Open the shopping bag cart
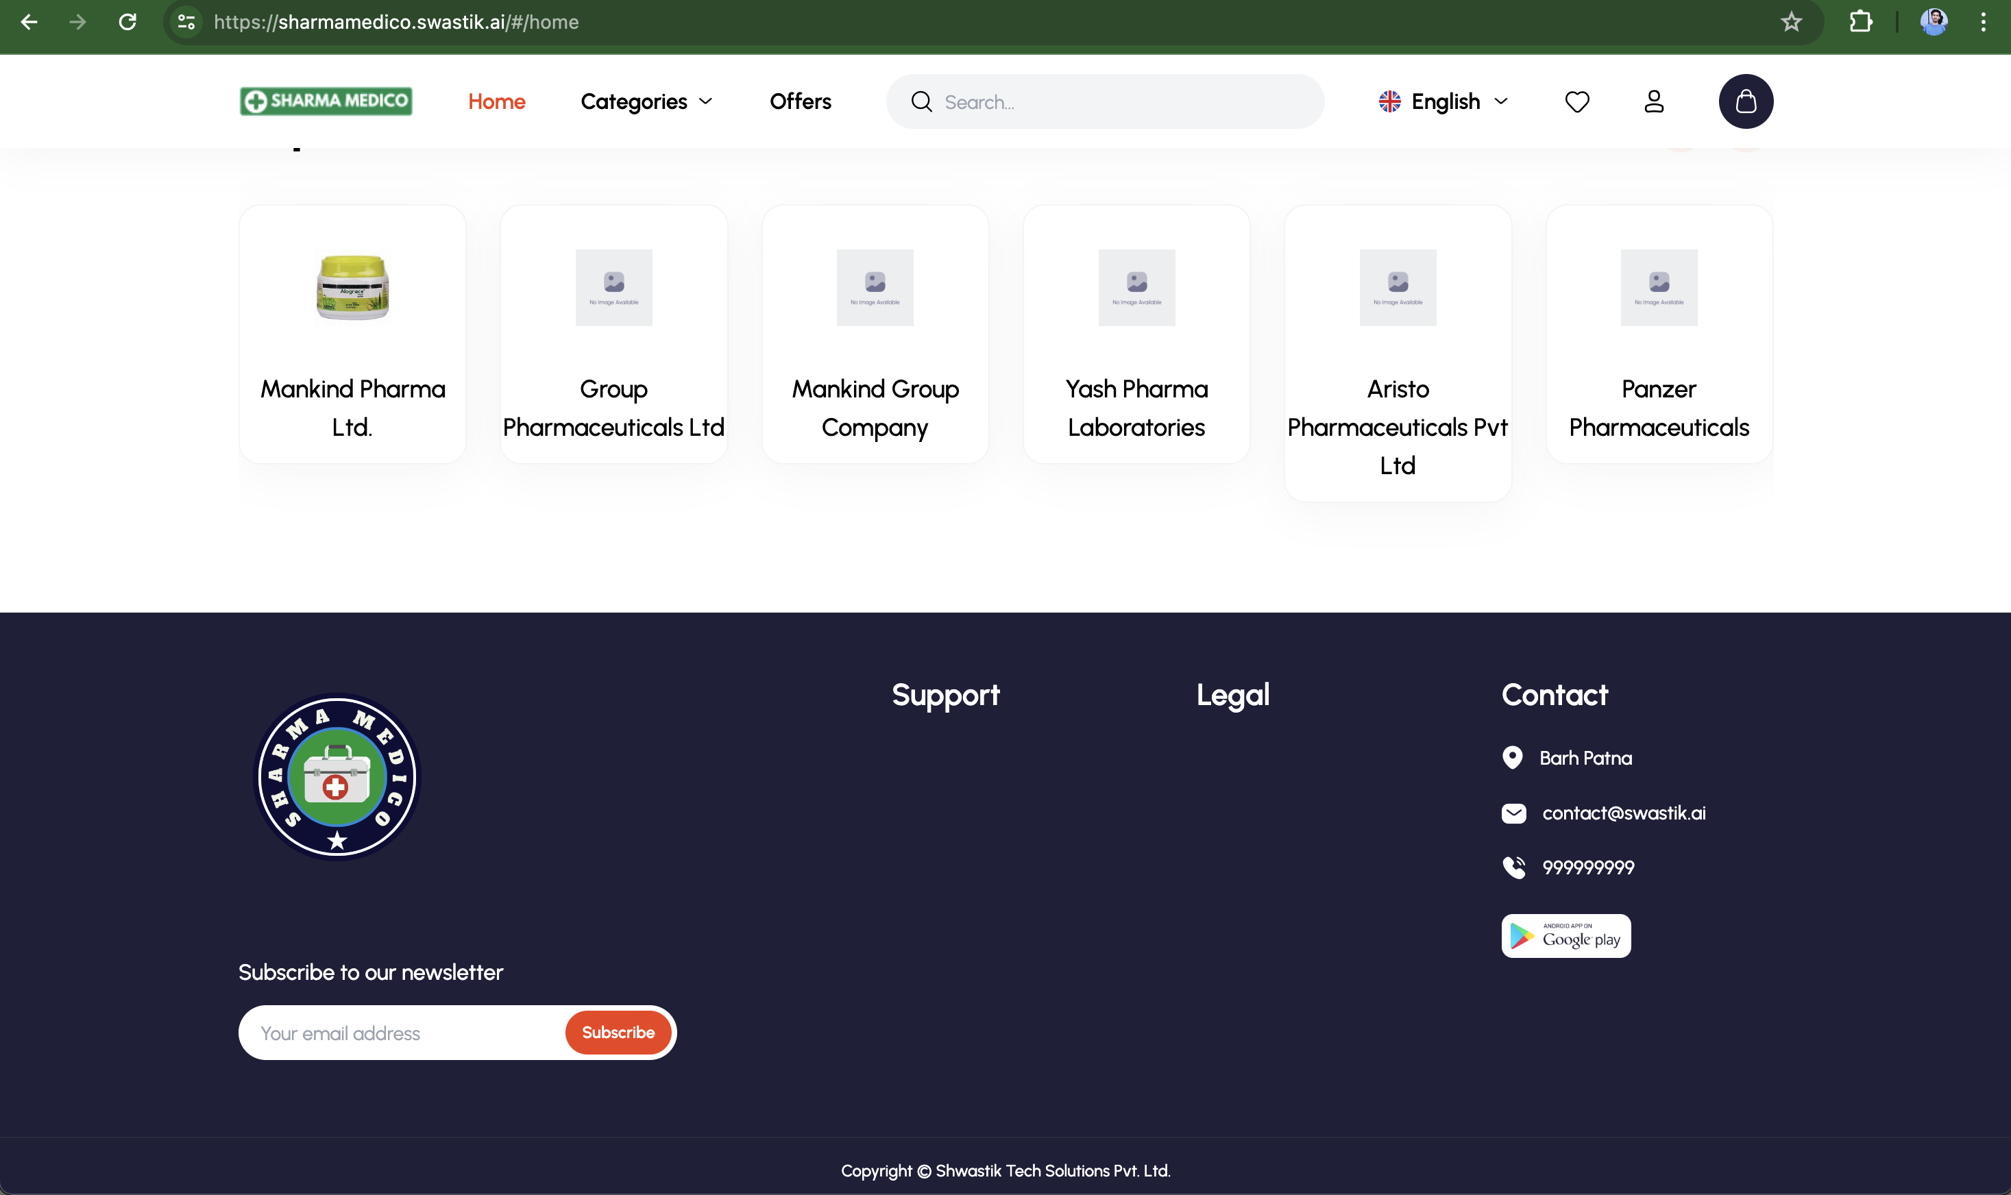The image size is (2011, 1195). 1745,101
